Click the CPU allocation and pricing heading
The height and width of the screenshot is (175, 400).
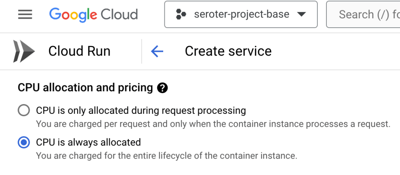(x=85, y=88)
